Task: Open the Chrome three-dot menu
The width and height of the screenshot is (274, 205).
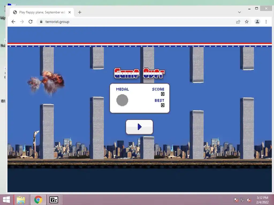Action: click(x=266, y=22)
